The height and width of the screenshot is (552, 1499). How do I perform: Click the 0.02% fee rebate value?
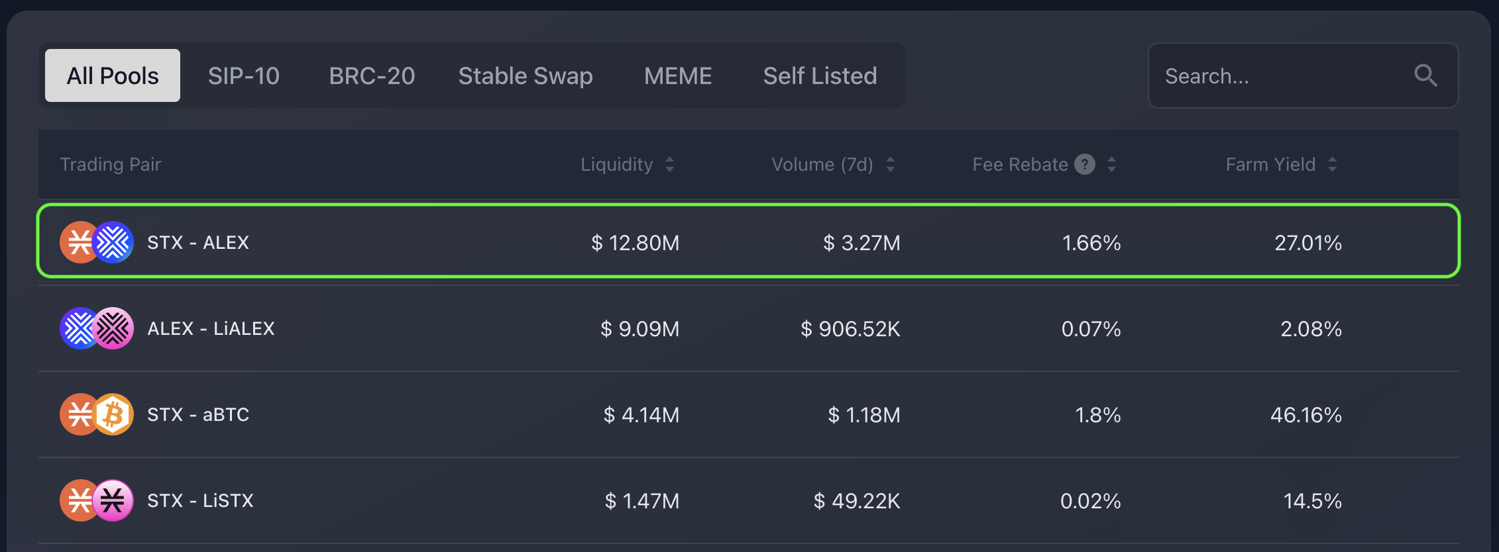pos(1090,501)
